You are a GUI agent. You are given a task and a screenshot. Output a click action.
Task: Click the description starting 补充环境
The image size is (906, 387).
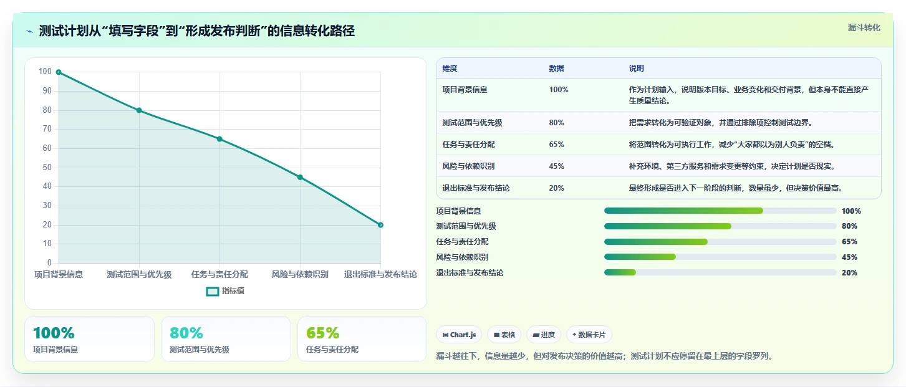point(731,166)
